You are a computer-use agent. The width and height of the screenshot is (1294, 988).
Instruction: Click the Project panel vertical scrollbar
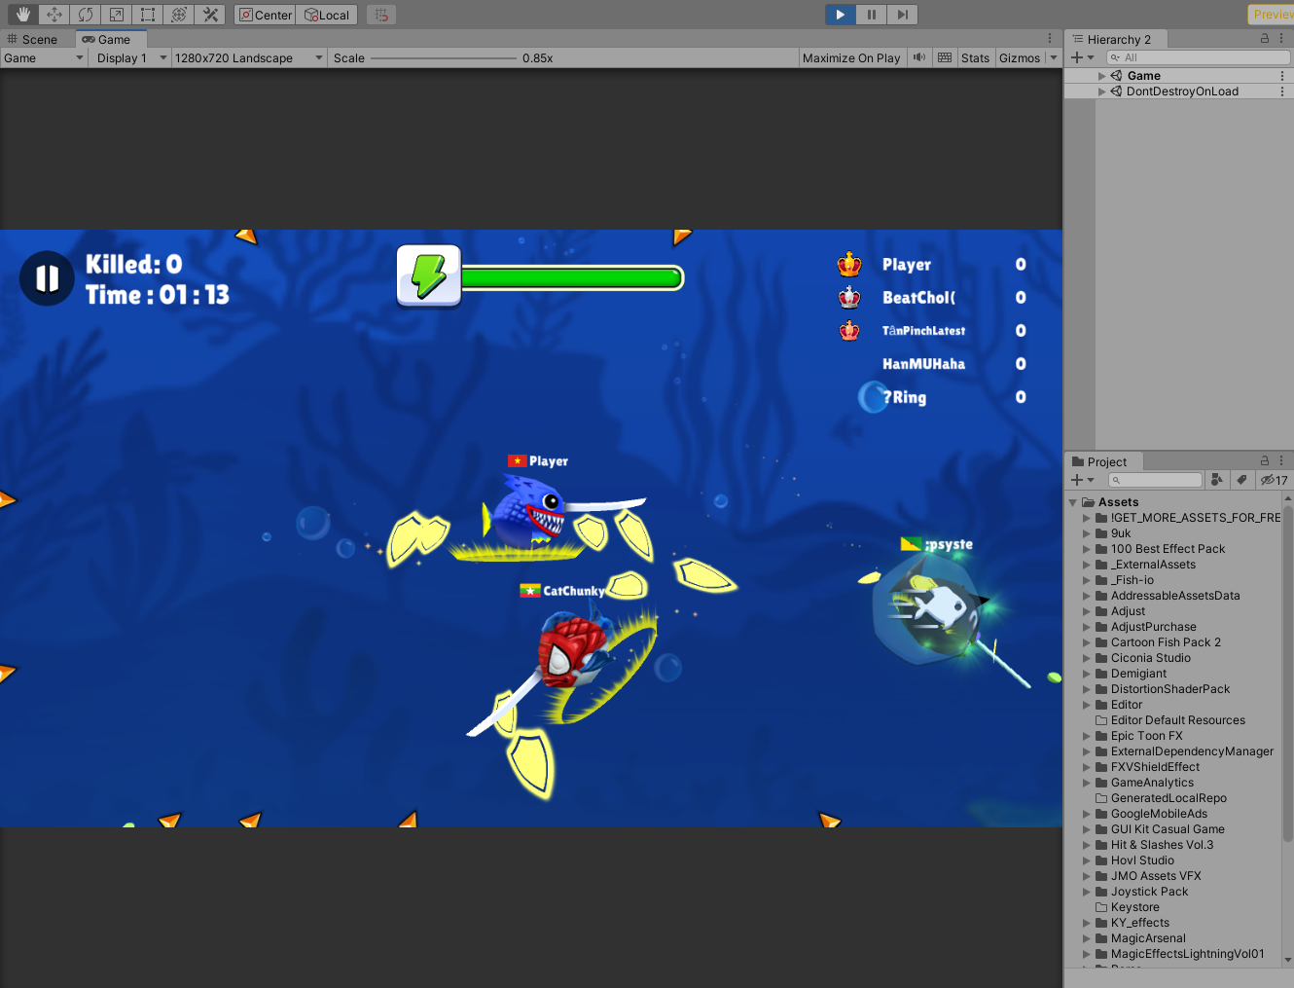pyautogui.click(x=1288, y=672)
